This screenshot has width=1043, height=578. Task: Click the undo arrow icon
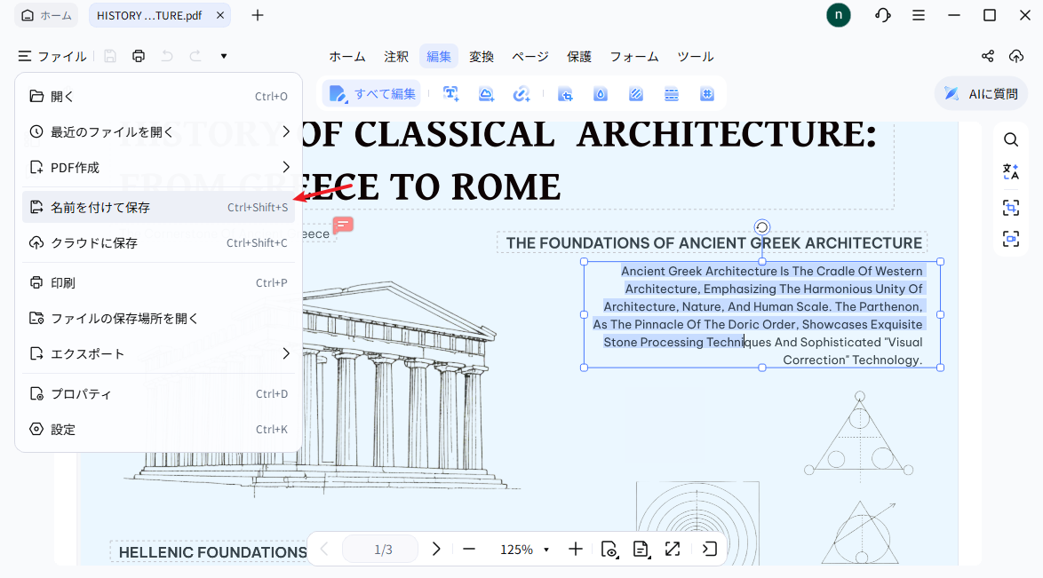click(167, 57)
